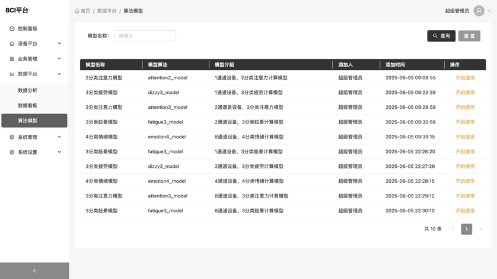Click 开始使用 for 2分类注意力模型
This screenshot has width=497, height=279.
[x=465, y=77]
